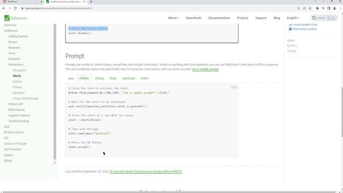
Task: Open Interactions in the sidebar
Action: point(16,64)
